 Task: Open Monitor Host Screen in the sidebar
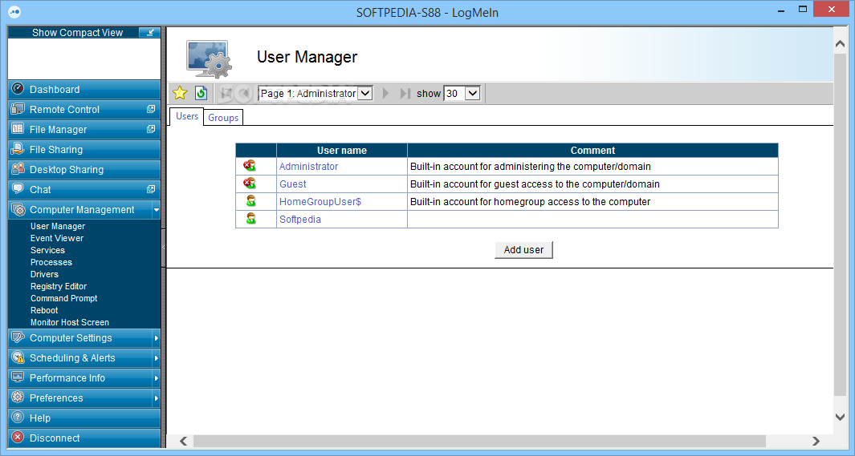point(70,321)
